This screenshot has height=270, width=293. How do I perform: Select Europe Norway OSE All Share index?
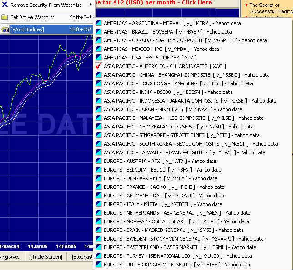[192, 221]
